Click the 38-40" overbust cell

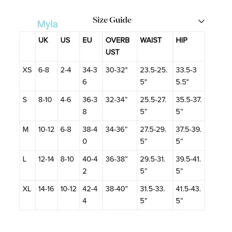116,189
